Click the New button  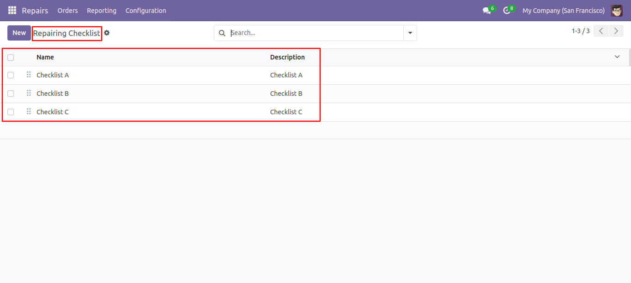19,33
